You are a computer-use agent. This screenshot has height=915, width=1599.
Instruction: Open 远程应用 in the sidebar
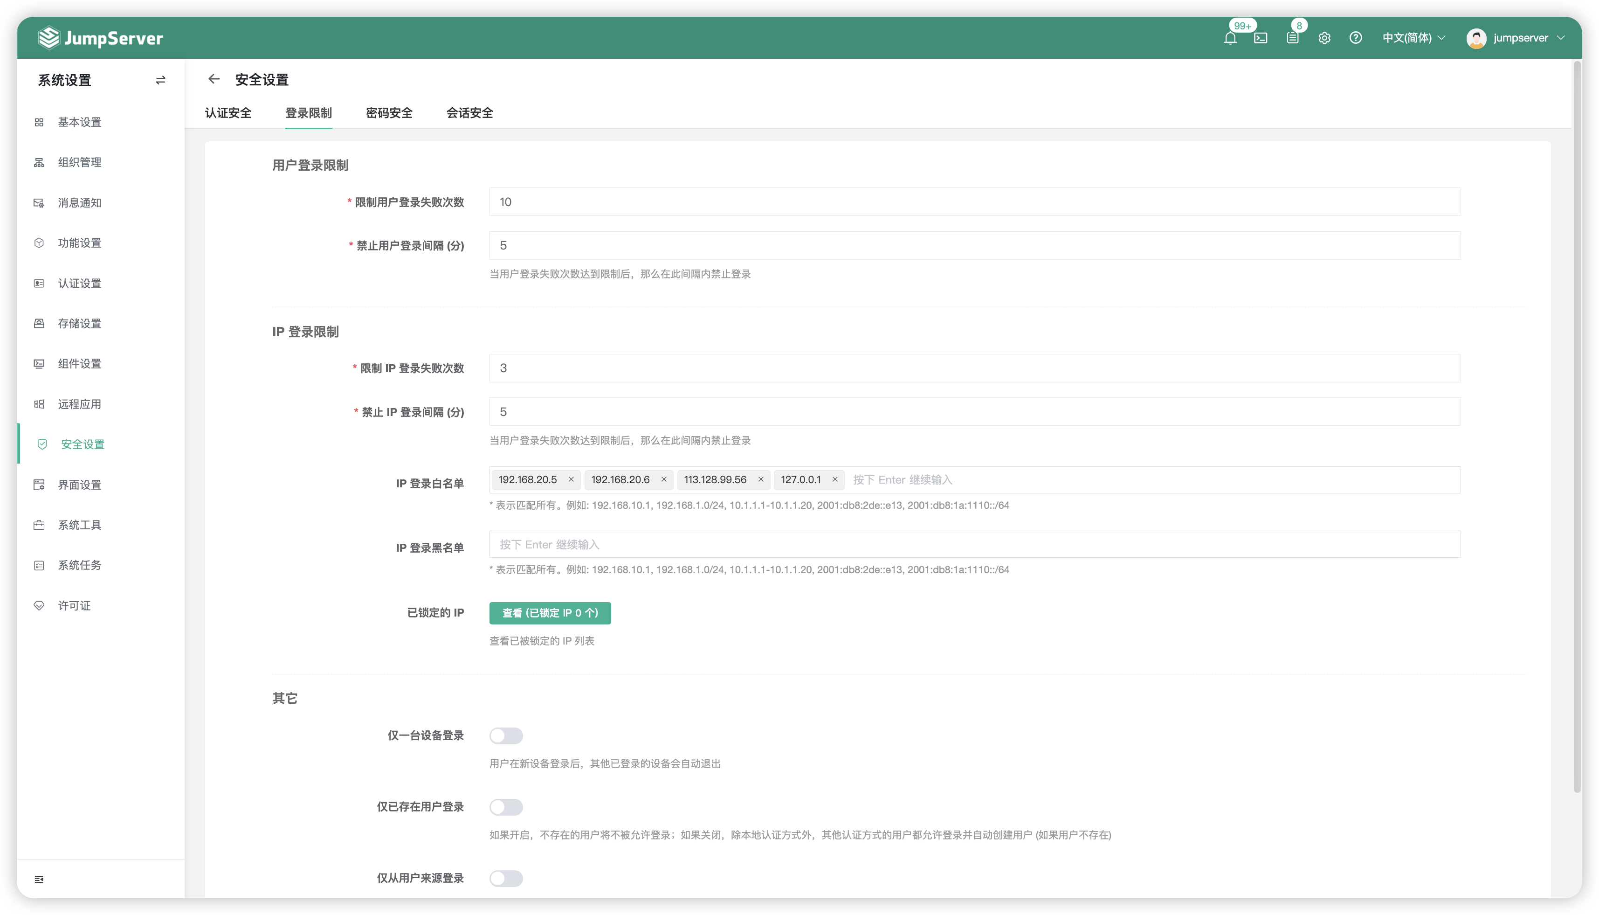click(101, 404)
